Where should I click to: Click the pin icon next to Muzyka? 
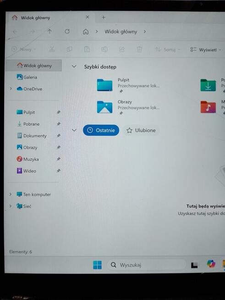click(x=59, y=159)
